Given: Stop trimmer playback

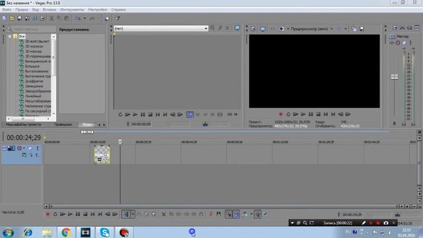Looking at the screenshot, I should 150,114.
